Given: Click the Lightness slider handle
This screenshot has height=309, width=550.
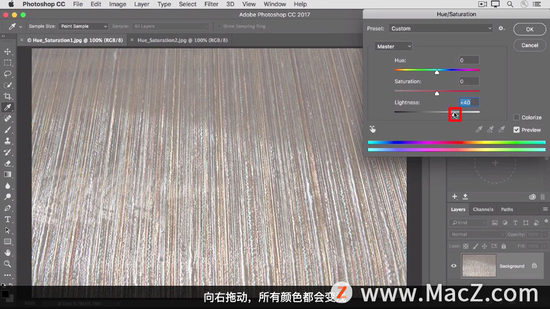Looking at the screenshot, I should [x=454, y=114].
